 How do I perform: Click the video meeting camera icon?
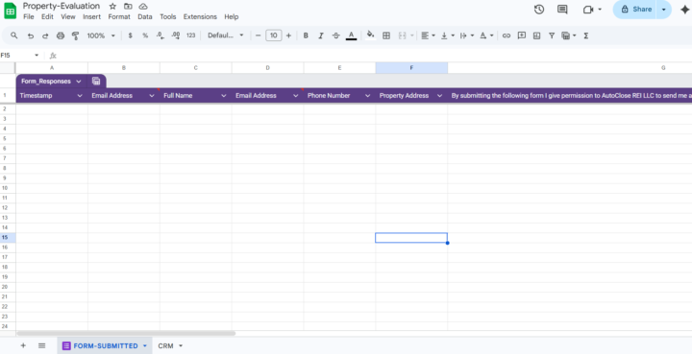[588, 10]
